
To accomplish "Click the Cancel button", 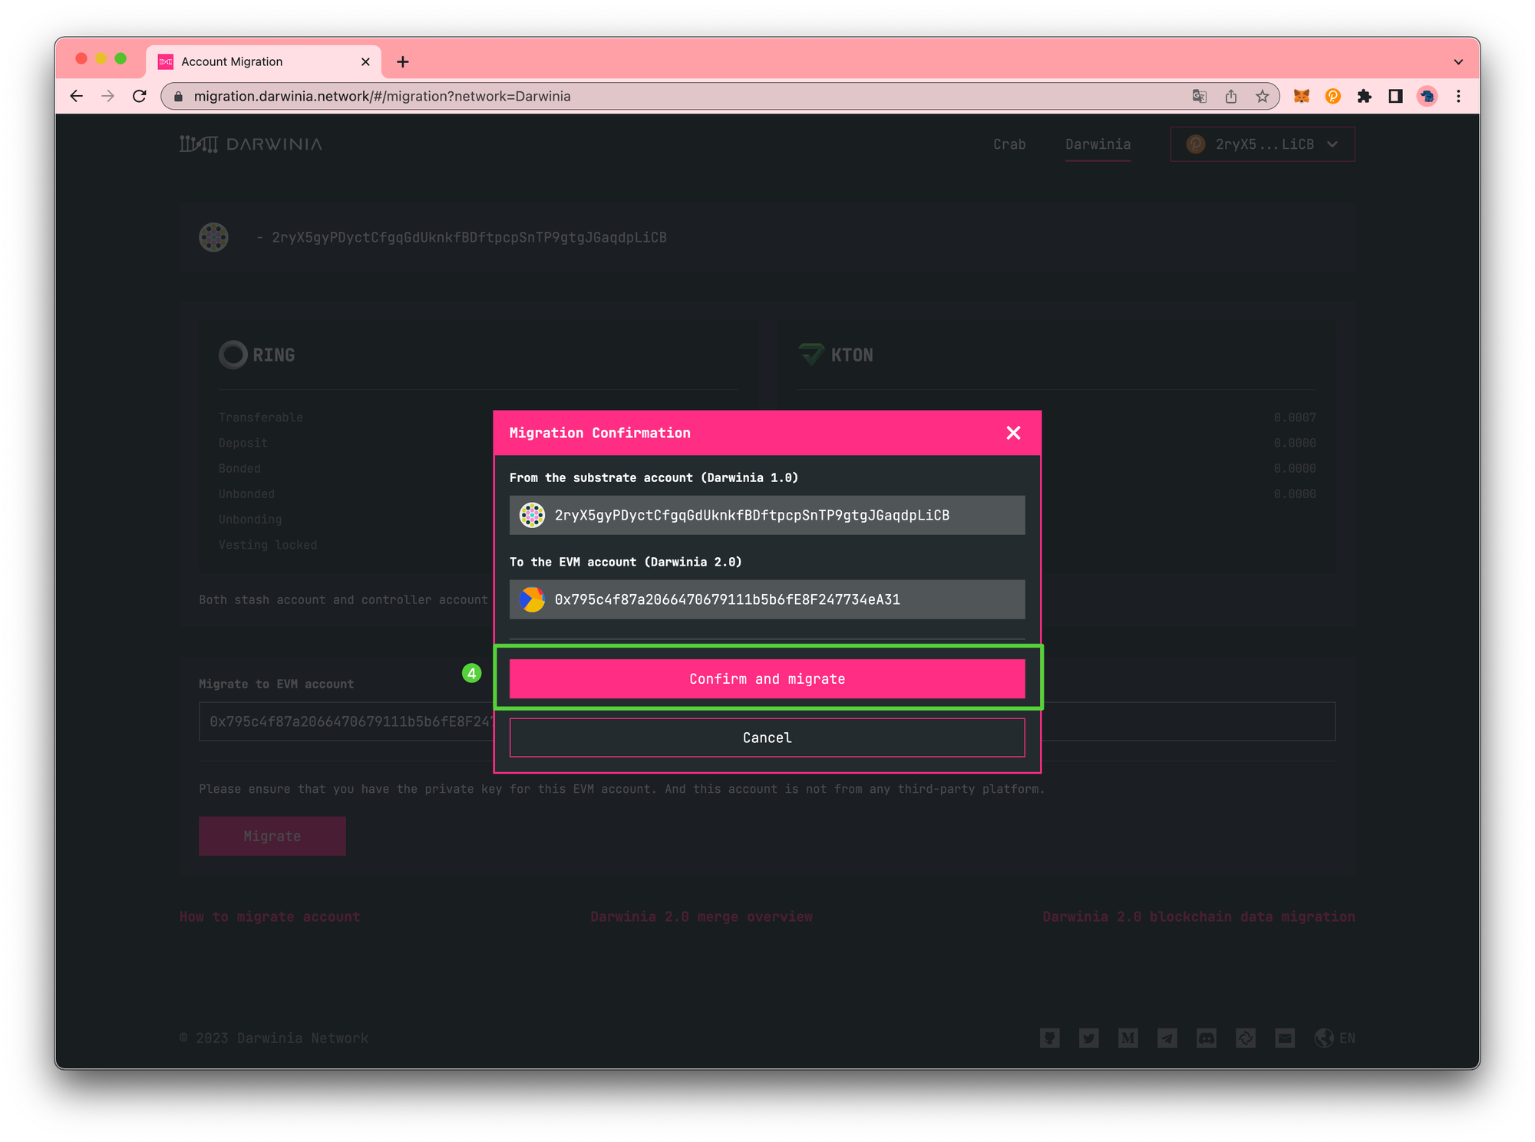I will [767, 738].
